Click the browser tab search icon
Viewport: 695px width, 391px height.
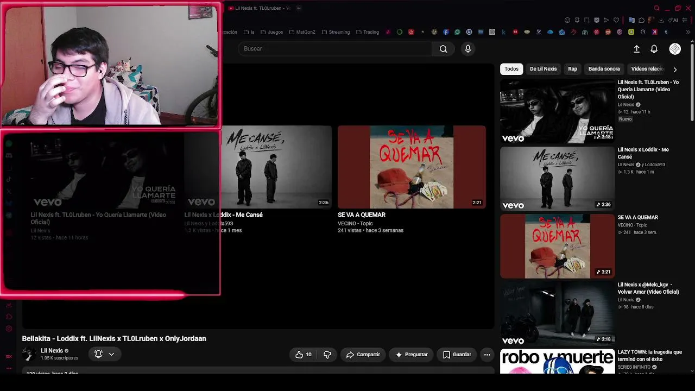(656, 8)
